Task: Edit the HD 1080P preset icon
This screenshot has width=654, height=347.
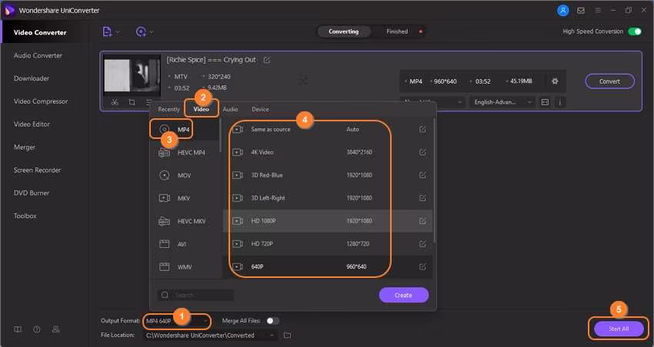Action: (422, 221)
